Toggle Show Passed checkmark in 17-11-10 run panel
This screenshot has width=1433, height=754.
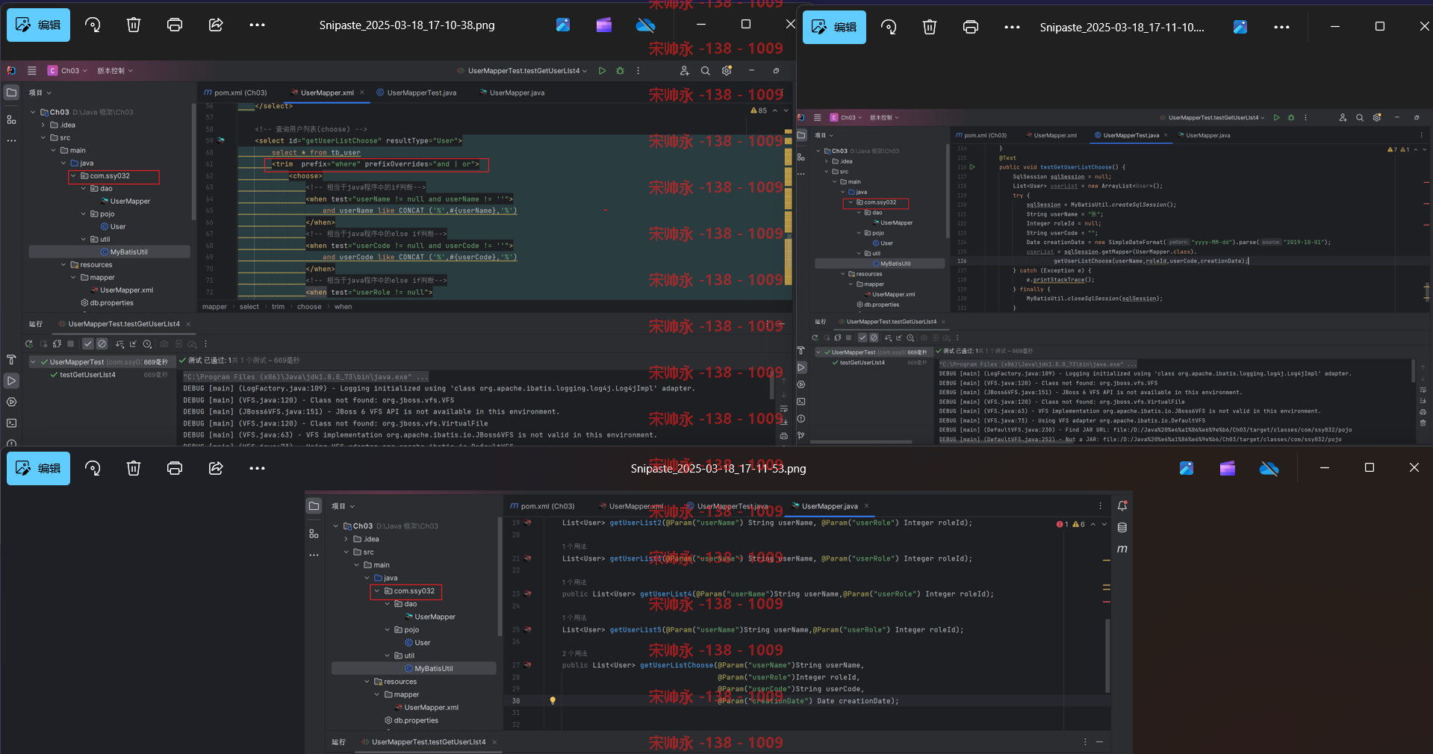click(862, 337)
